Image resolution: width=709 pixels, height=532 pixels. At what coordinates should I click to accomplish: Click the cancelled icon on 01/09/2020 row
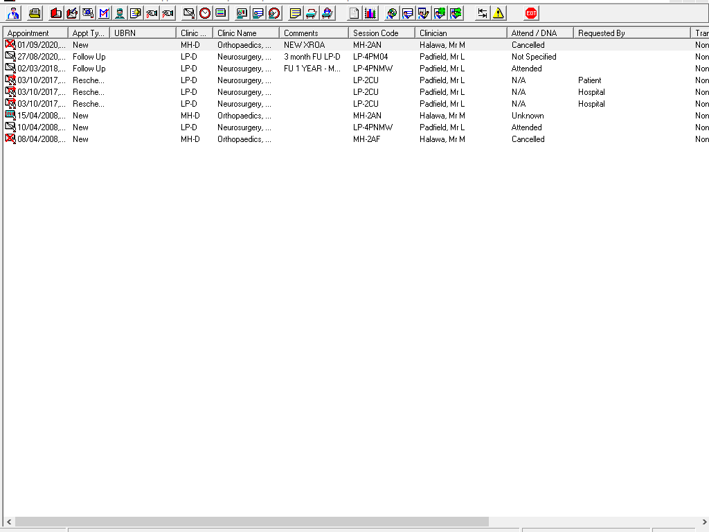tap(10, 44)
